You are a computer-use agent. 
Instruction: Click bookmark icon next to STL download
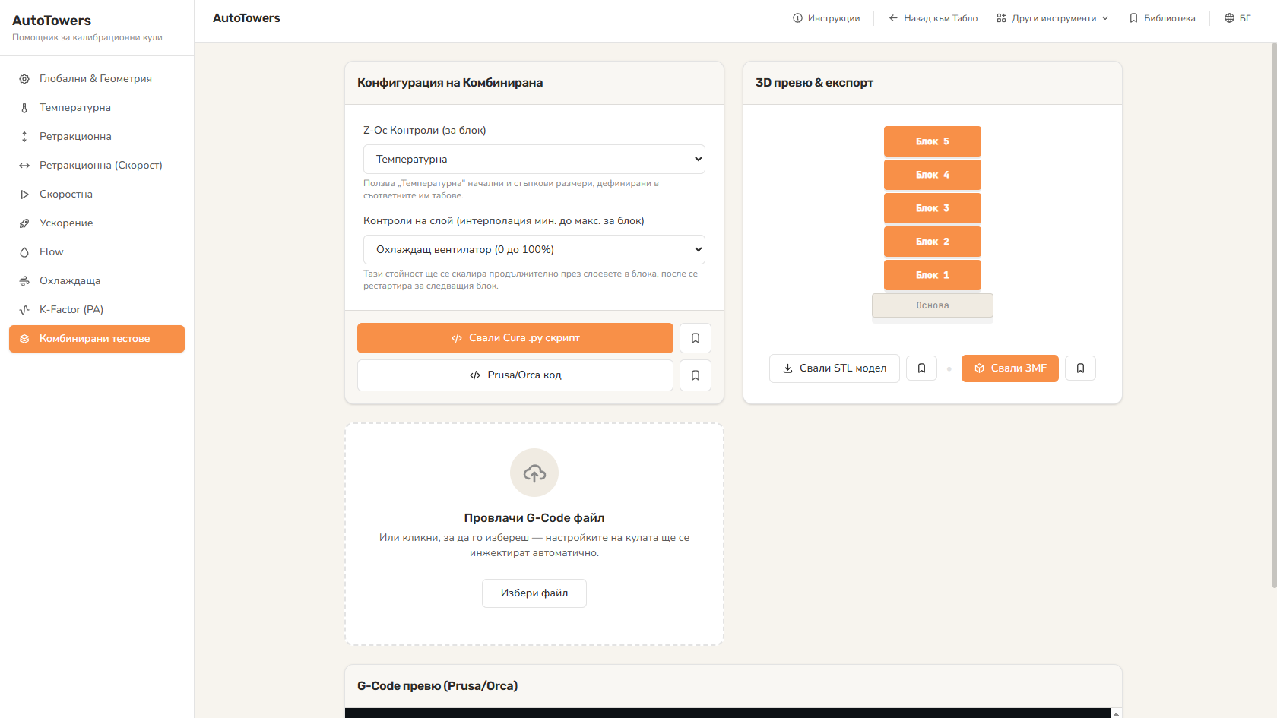921,368
